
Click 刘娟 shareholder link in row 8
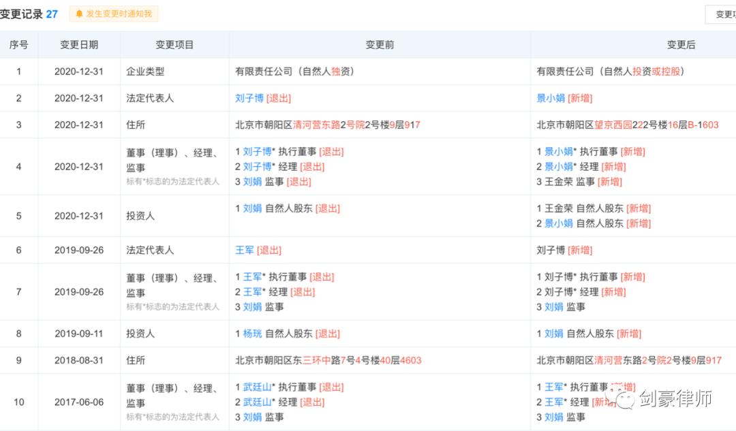click(x=553, y=334)
